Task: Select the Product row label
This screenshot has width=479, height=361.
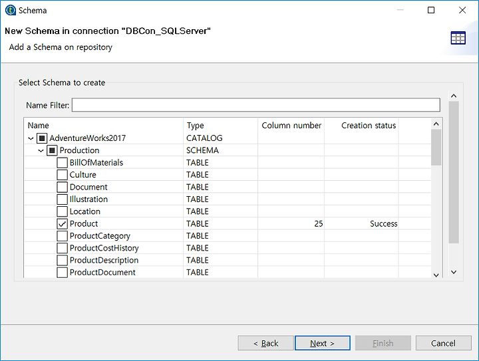Action: point(84,223)
